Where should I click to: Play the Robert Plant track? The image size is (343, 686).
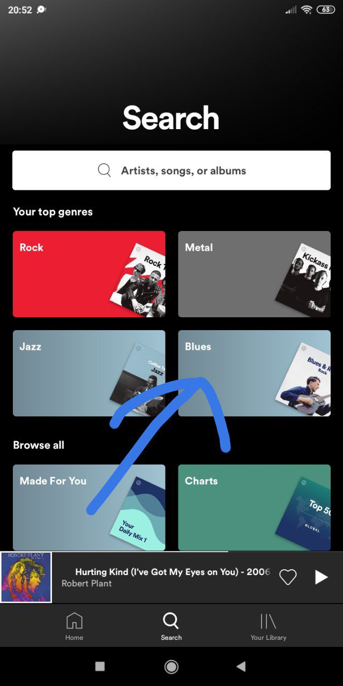pyautogui.click(x=321, y=577)
